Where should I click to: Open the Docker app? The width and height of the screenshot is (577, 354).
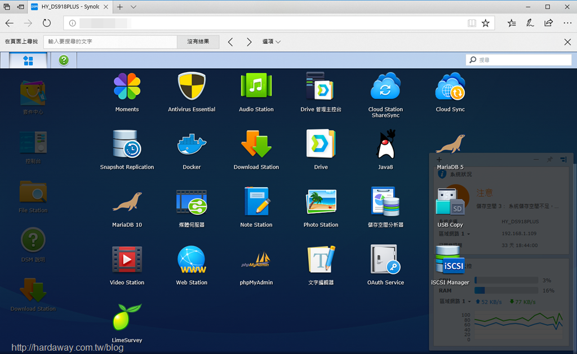coord(192,144)
